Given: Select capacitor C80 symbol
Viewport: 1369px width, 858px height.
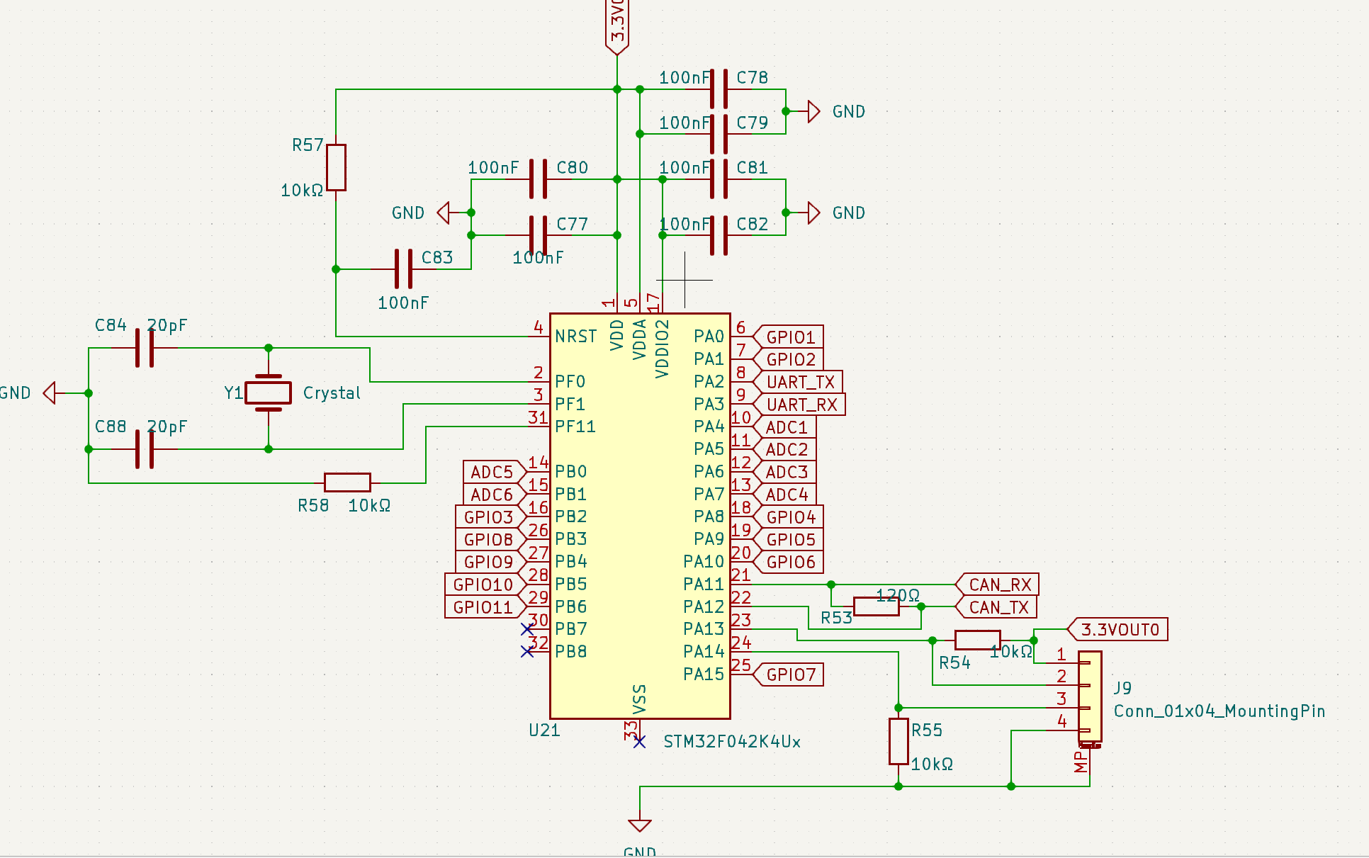Looking at the screenshot, I should click(539, 179).
